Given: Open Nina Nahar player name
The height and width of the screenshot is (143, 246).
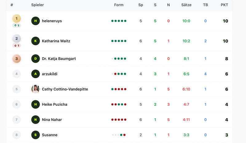Looking at the screenshot, I should [52, 120].
